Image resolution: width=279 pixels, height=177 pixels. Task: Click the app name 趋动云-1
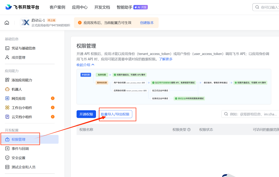38,20
